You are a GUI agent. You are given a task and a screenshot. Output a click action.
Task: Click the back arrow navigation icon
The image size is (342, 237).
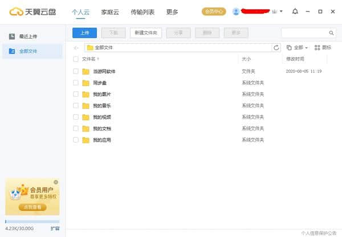[x=76, y=48]
